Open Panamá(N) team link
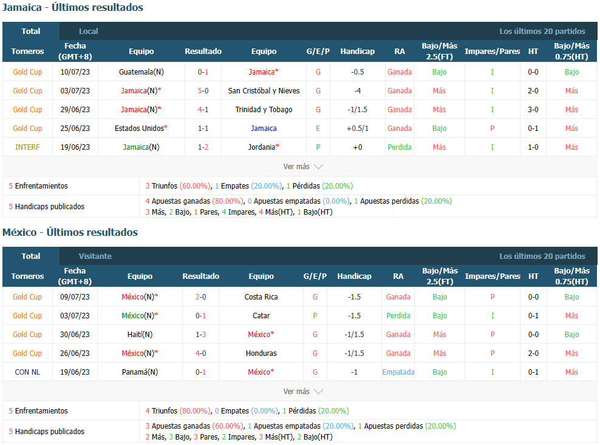600x445 pixels. pyautogui.click(x=140, y=372)
